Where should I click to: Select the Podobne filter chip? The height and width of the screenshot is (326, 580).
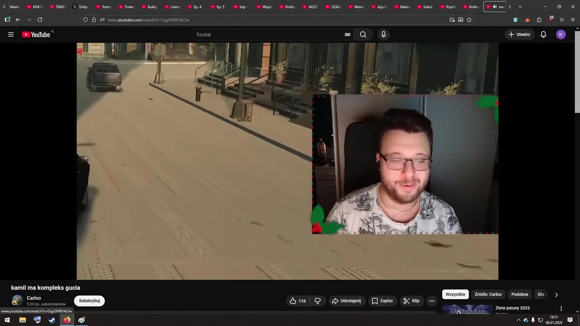pyautogui.click(x=520, y=294)
